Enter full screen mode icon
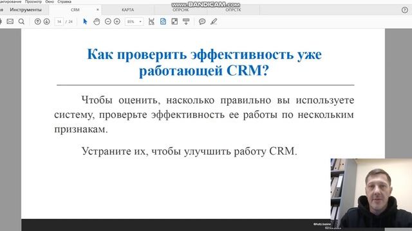Viewport: 412px width, 231px height. click(x=174, y=21)
